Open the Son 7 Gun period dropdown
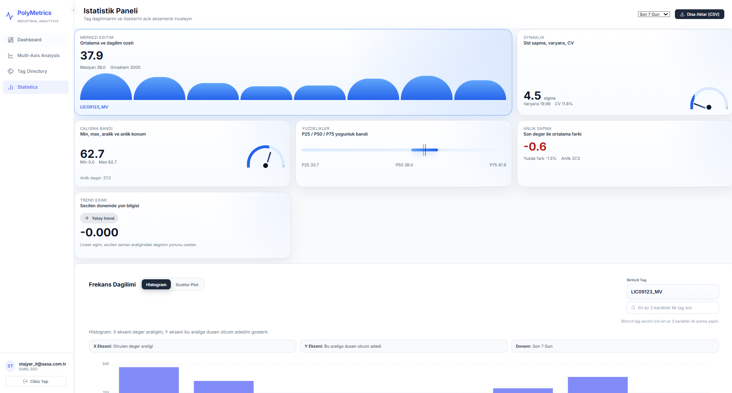 pyautogui.click(x=654, y=14)
